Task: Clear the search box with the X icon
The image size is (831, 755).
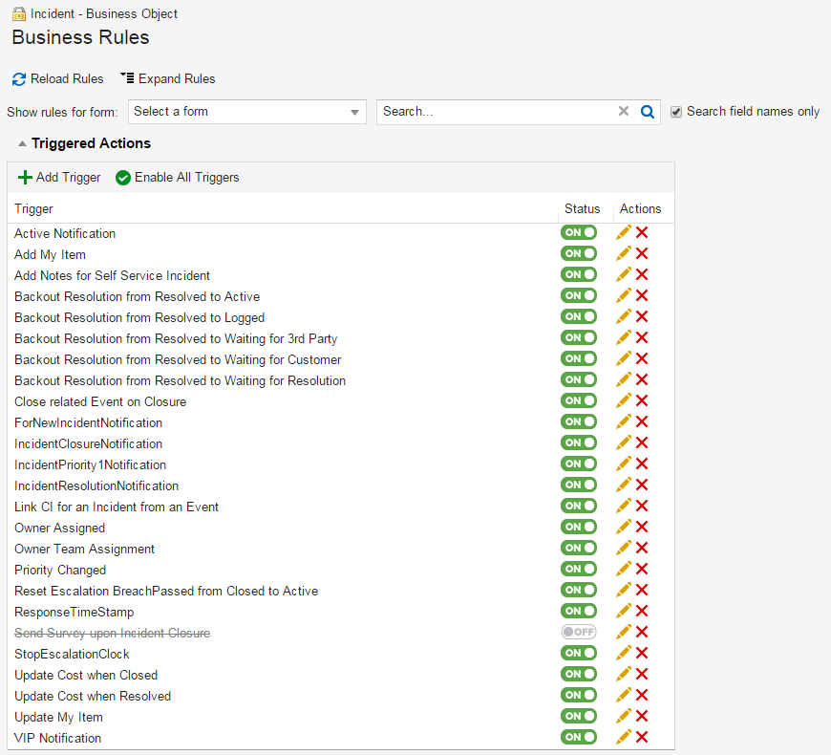Action: pyautogui.click(x=624, y=112)
